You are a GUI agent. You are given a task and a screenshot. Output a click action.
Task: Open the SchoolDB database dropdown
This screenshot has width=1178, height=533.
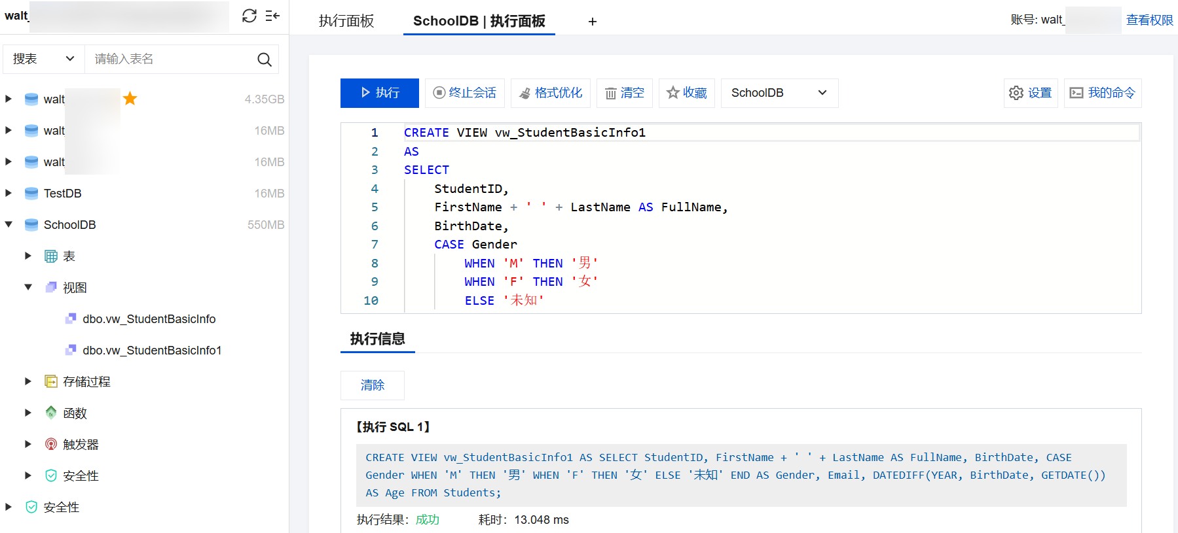[779, 93]
